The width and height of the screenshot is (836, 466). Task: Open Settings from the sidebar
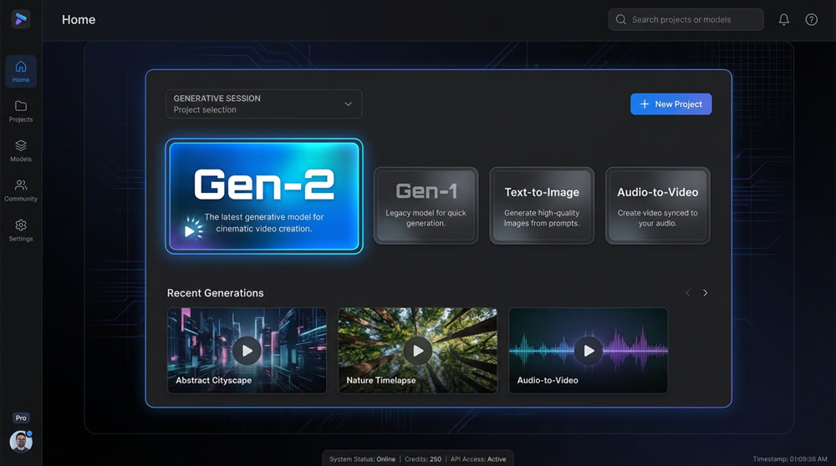[x=21, y=230]
